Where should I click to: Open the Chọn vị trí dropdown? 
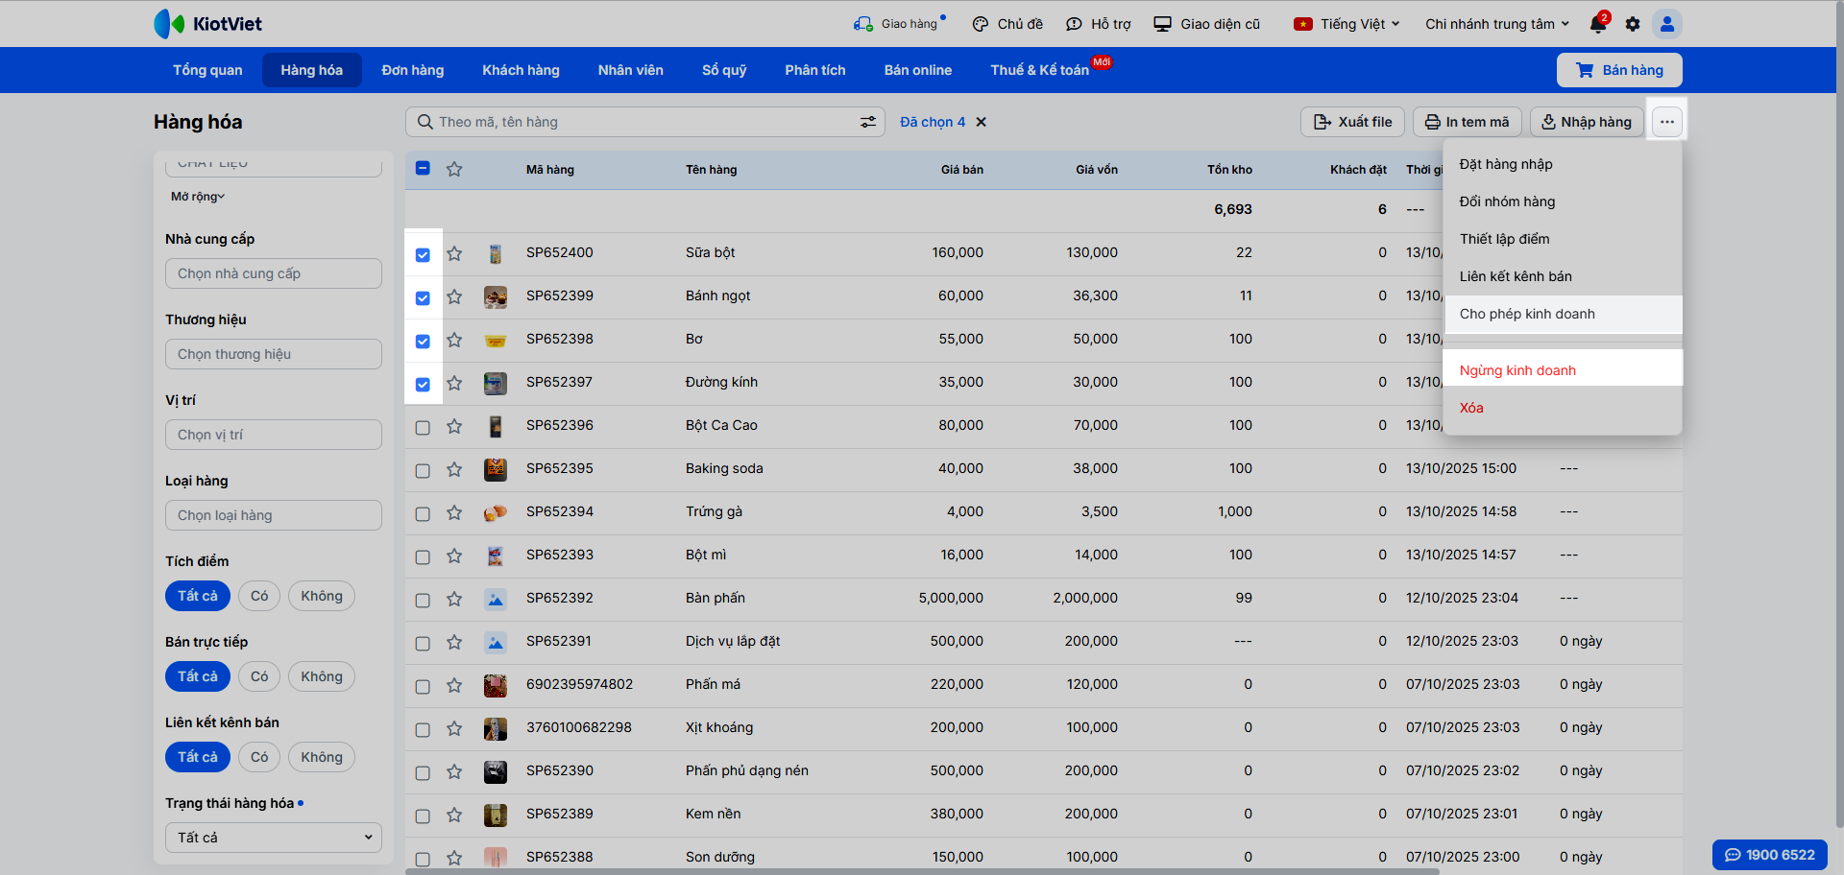[x=274, y=435]
